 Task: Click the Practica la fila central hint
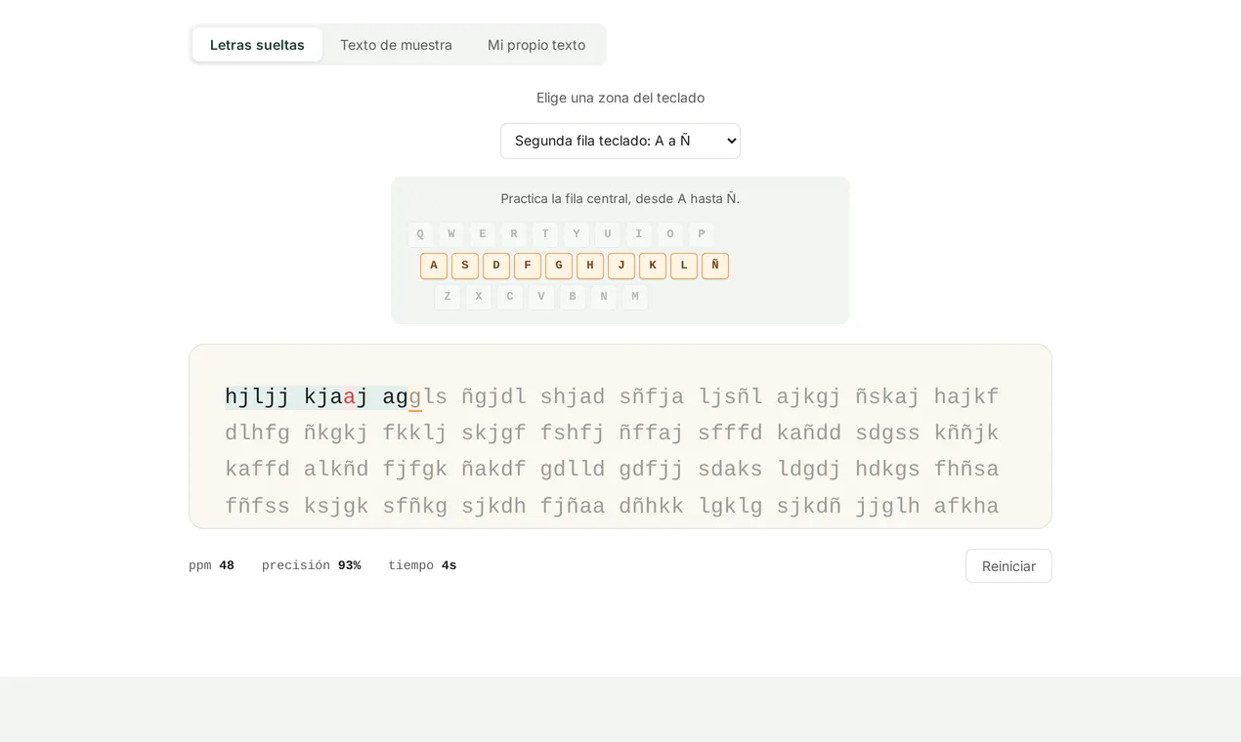click(620, 198)
